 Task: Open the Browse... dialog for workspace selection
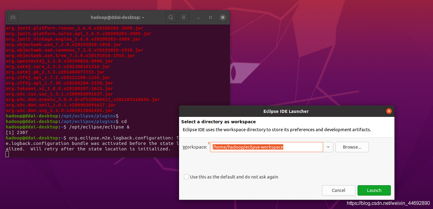click(352, 147)
